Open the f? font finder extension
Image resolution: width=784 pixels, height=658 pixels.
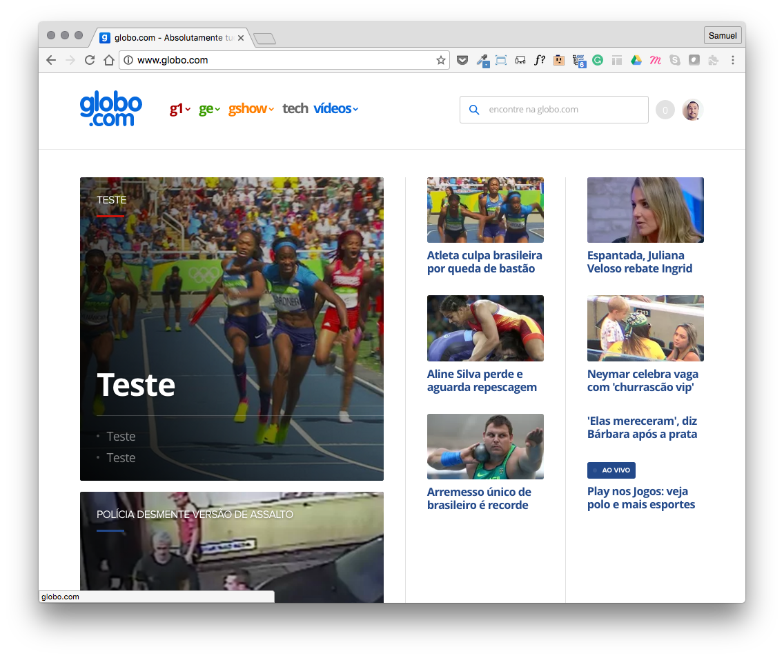pos(540,60)
